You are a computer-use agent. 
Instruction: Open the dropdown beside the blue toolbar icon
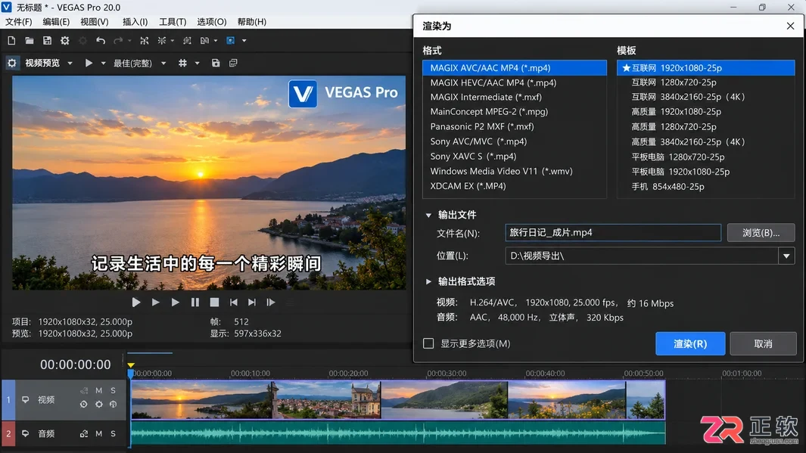pos(244,41)
